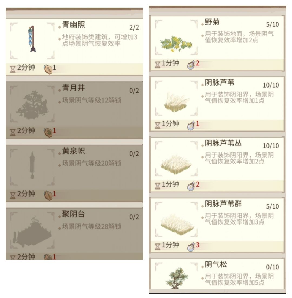This screenshot has width=292, height=298.
Task: Click the 场景阴气等级12解锁 unlock text
Action: [x=91, y=100]
